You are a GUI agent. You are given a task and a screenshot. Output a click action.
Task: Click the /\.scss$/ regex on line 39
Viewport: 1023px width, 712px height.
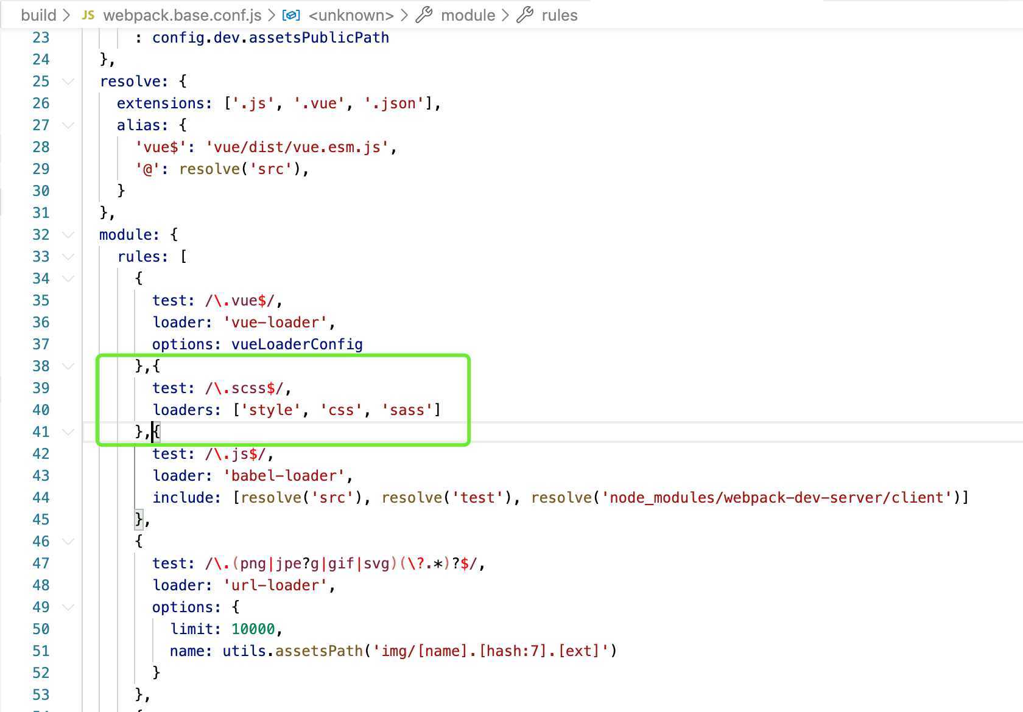[x=244, y=388]
